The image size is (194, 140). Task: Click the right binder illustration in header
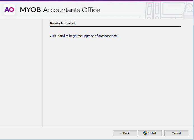tap(156, 11)
